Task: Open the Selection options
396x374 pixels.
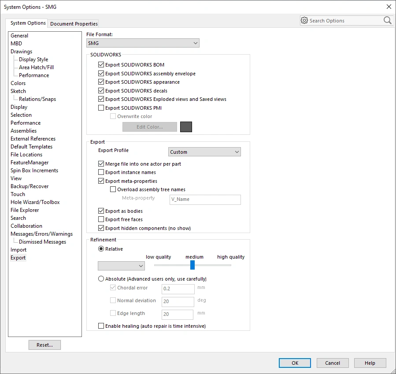Action: coord(21,115)
